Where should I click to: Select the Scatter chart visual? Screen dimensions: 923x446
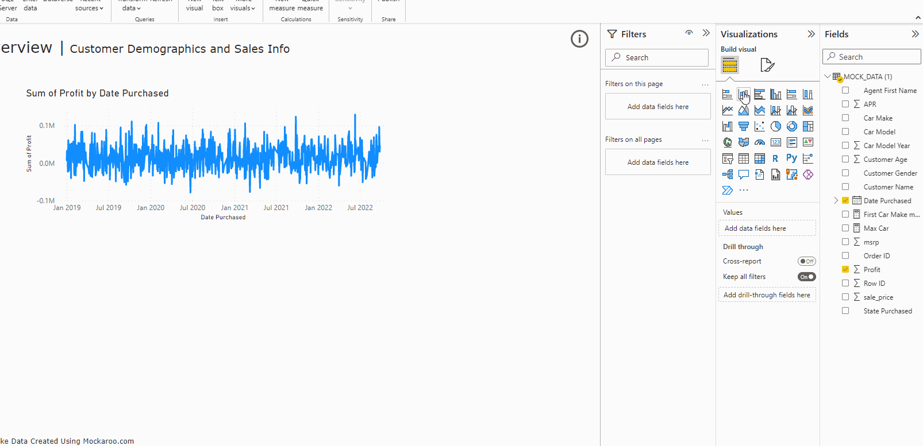click(x=760, y=126)
